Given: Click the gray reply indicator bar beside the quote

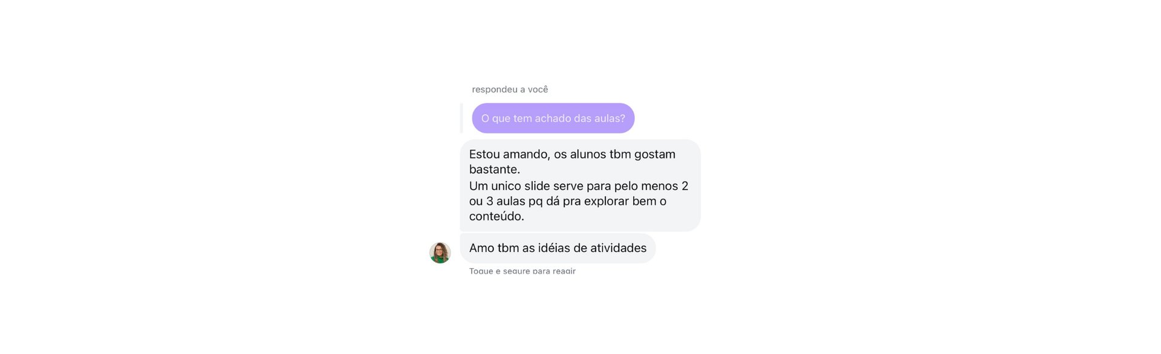Looking at the screenshot, I should [461, 118].
